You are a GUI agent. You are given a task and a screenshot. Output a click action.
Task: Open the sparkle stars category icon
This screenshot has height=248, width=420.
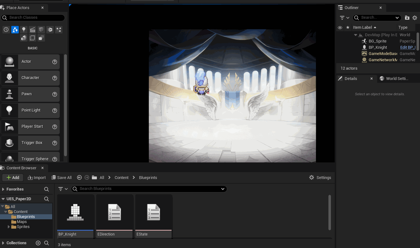click(59, 30)
